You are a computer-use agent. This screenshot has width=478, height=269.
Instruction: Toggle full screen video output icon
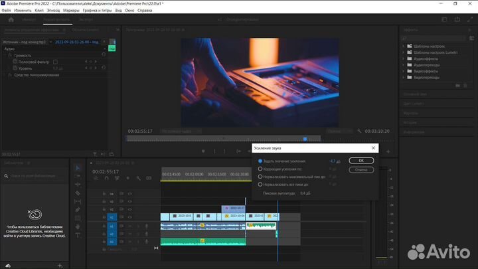(470, 19)
